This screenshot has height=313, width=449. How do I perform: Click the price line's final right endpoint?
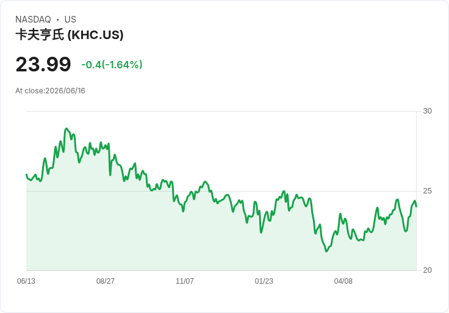coord(416,206)
